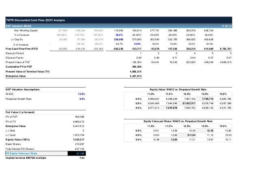This screenshot has height=184, width=259.
Task: Select the bold 12.04 per share cell
Action: [x=174, y=140]
